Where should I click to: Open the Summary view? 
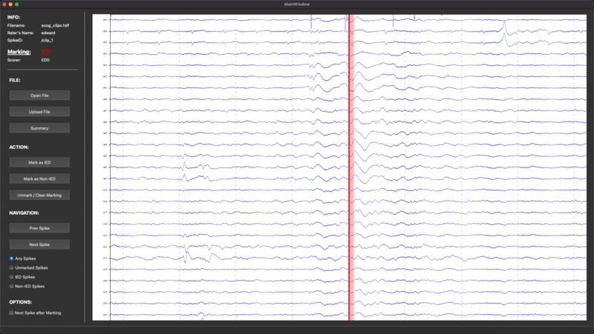coord(39,128)
